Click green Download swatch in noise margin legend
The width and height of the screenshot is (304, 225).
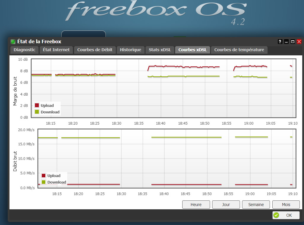coord(37,112)
